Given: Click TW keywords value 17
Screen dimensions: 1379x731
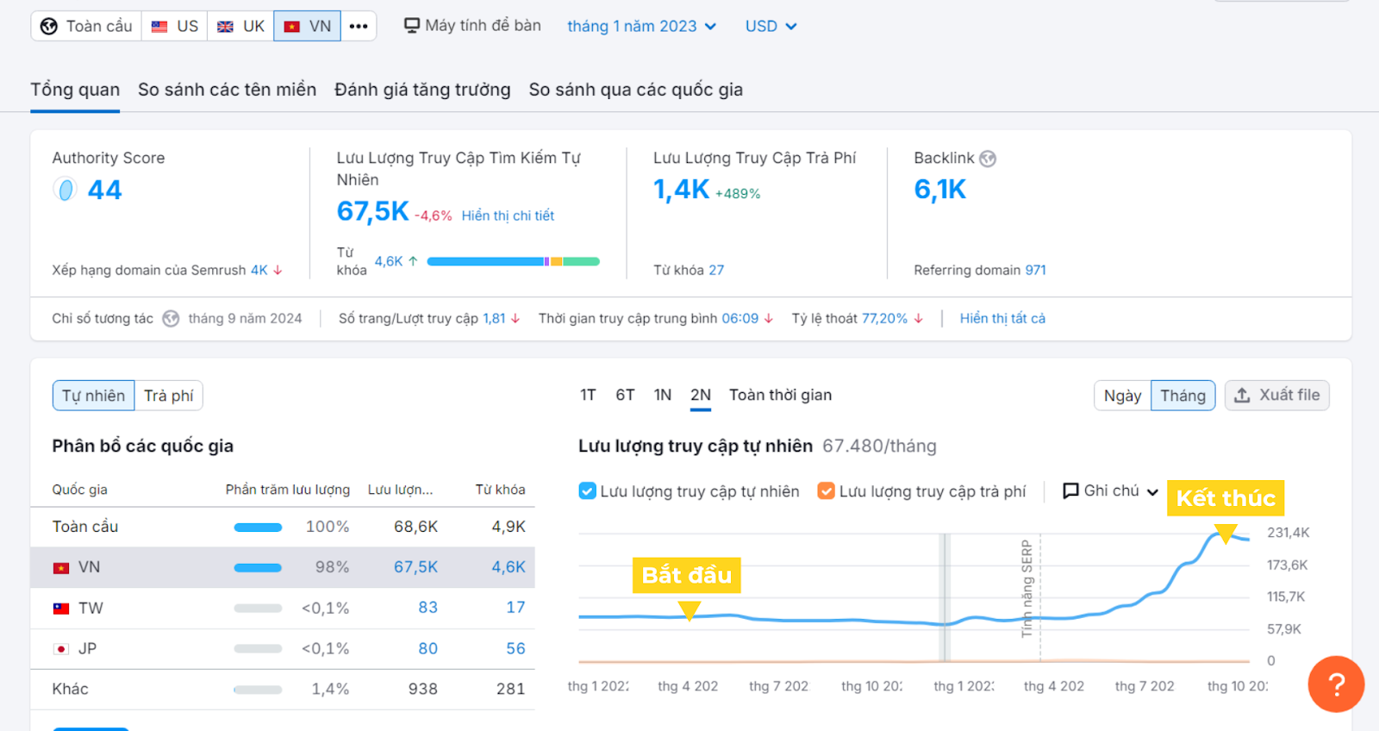Looking at the screenshot, I should (x=515, y=608).
